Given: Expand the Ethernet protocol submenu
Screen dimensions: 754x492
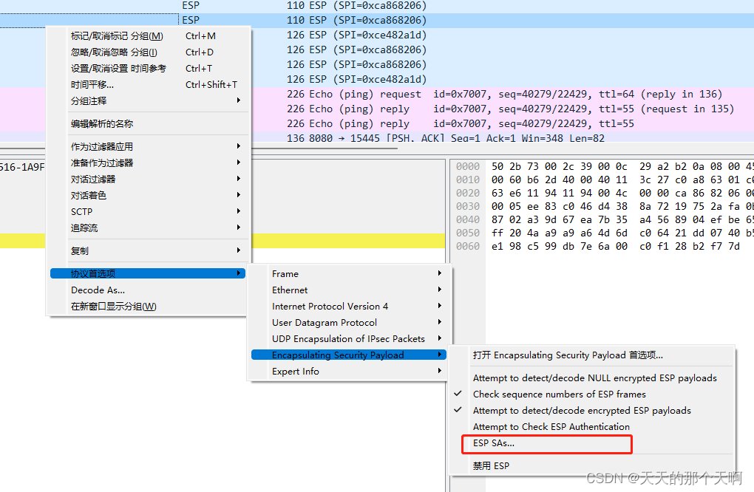Looking at the screenshot, I should [x=290, y=290].
